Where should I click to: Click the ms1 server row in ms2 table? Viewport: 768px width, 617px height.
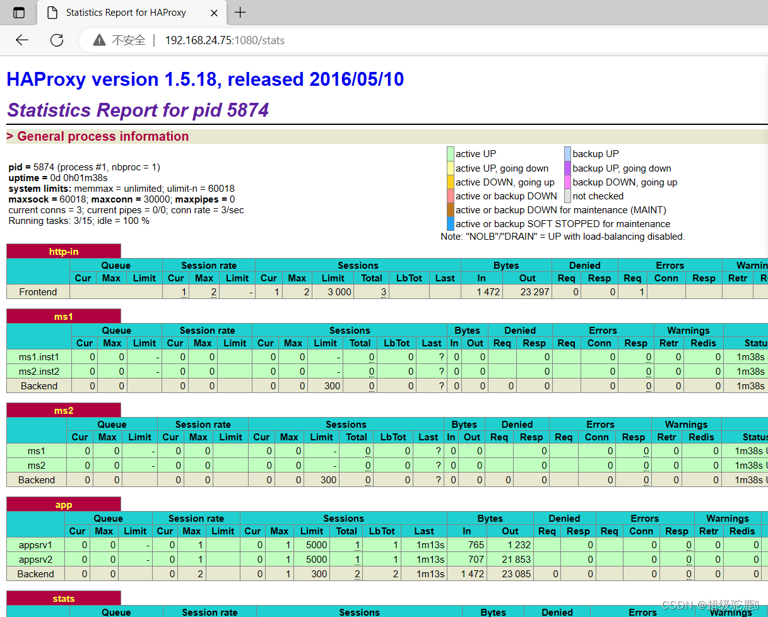37,451
